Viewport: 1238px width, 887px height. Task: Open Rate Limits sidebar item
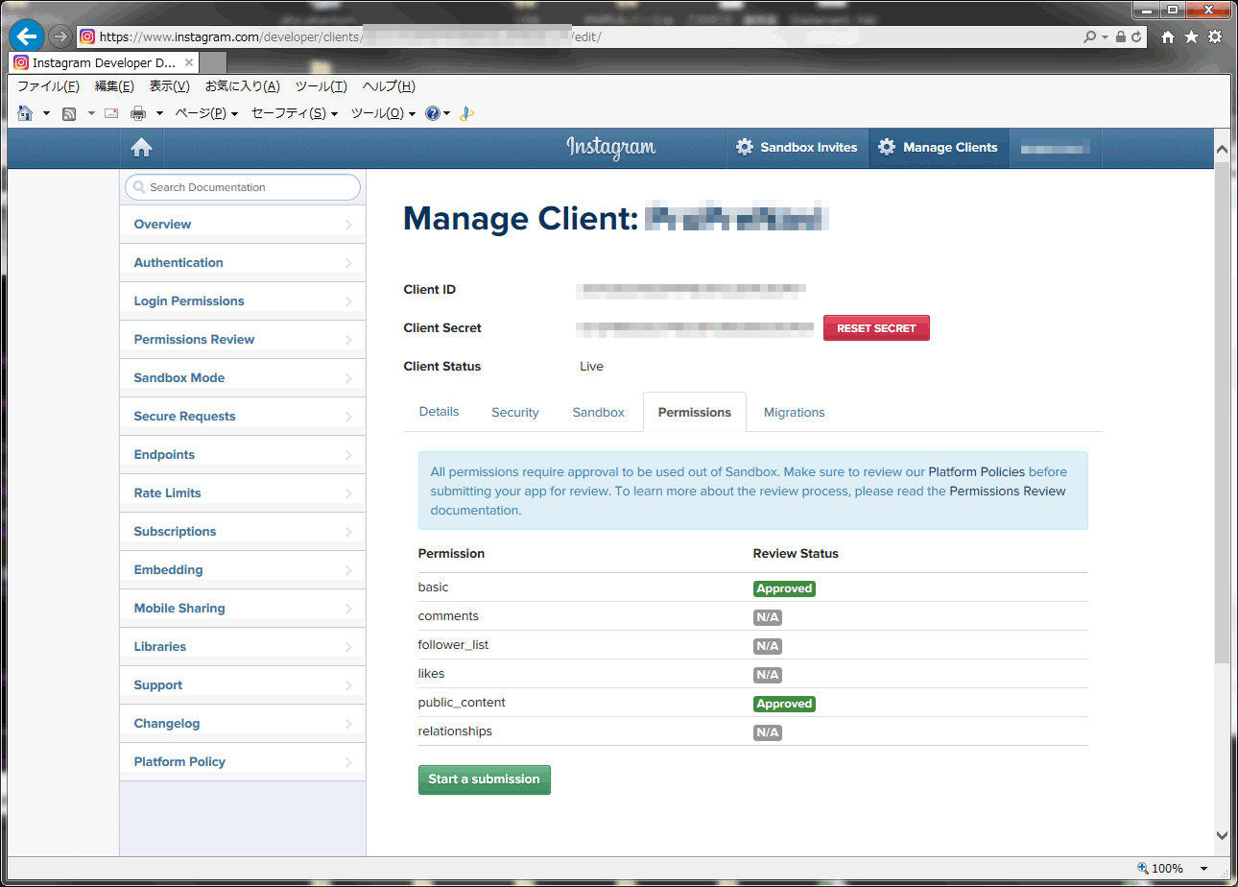(243, 492)
